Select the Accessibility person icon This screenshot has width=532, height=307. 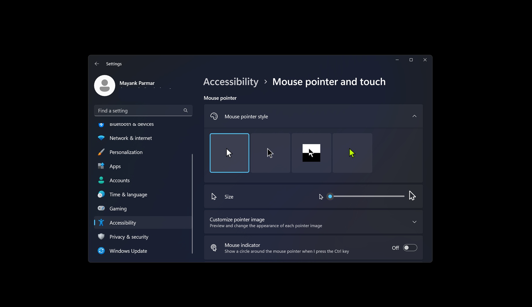pos(101,222)
